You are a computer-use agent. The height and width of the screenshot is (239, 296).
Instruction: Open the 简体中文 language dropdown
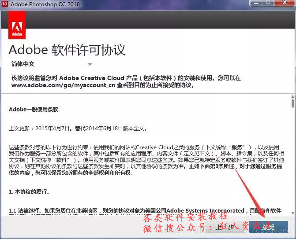(52, 64)
